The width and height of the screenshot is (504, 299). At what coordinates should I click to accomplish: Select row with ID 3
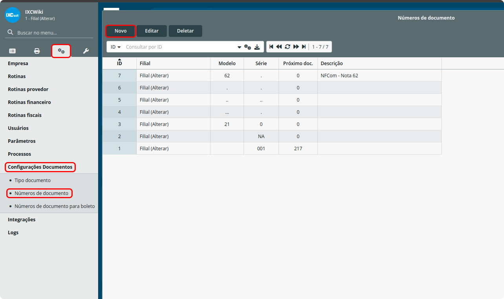tap(272, 124)
